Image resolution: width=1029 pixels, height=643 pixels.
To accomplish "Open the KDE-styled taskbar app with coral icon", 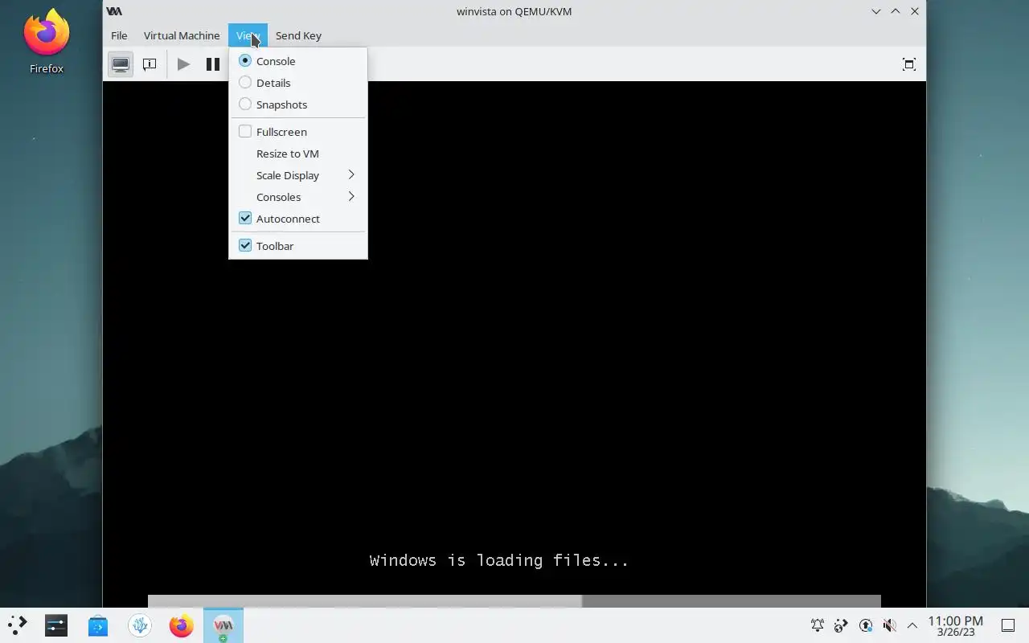I will 140,625.
